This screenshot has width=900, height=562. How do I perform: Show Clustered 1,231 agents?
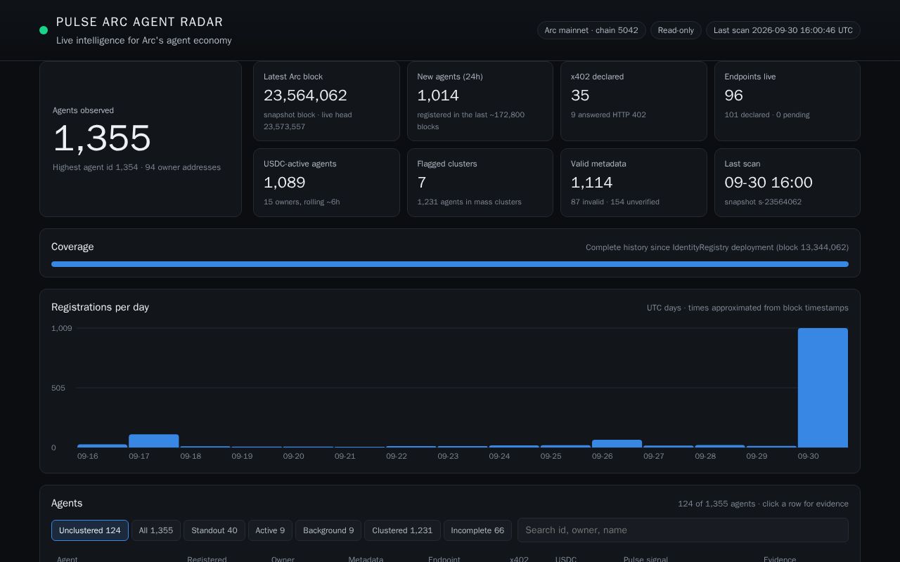click(402, 530)
